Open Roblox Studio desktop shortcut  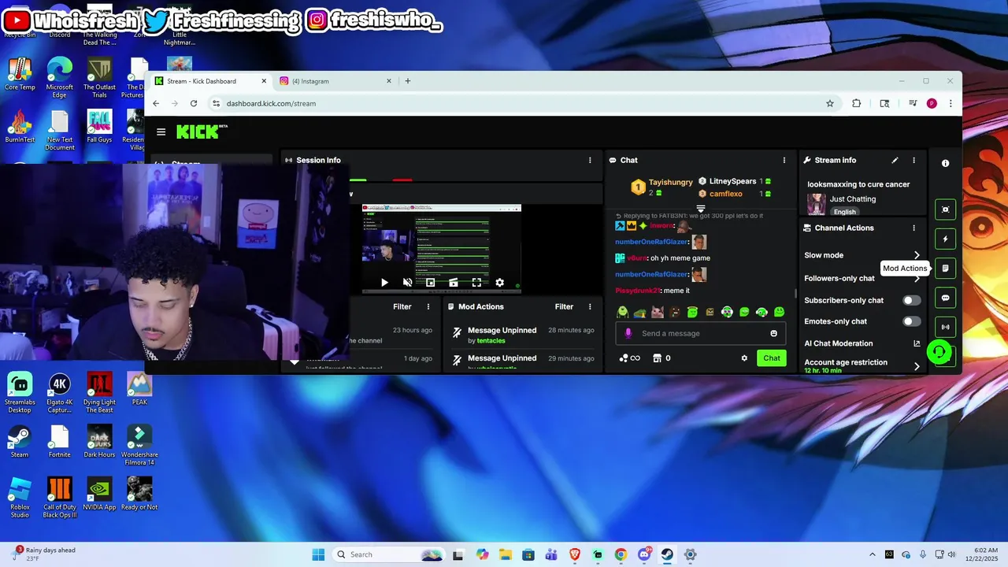pos(20,498)
